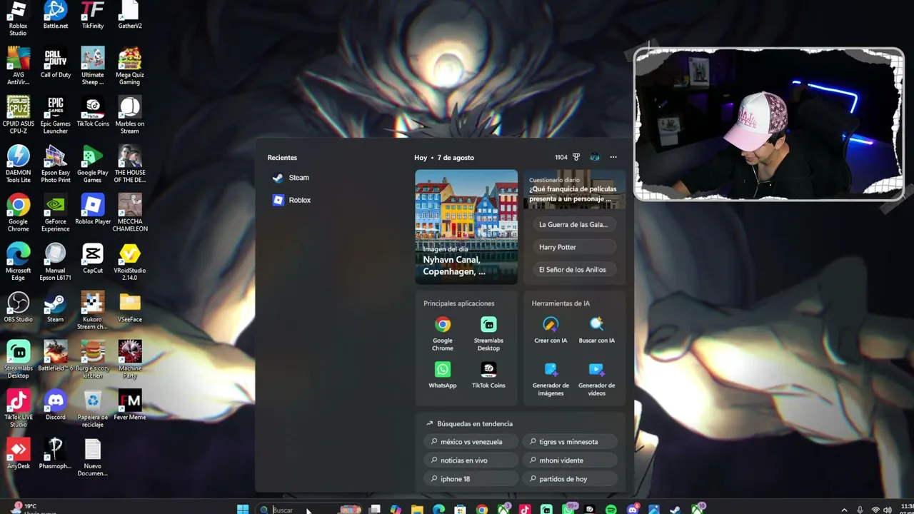
Task: Select the AVG AntiVirus desktop shortcut
Action: [19, 66]
